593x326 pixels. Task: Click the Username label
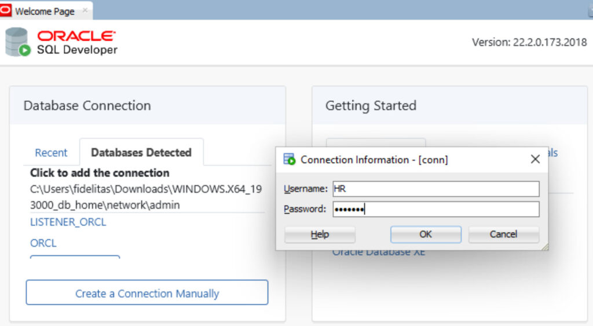(306, 189)
